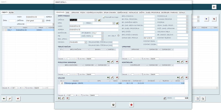221x110 pixels.
Task: Switch to the Kontrola kvaliteta tab
Action: (94, 13)
